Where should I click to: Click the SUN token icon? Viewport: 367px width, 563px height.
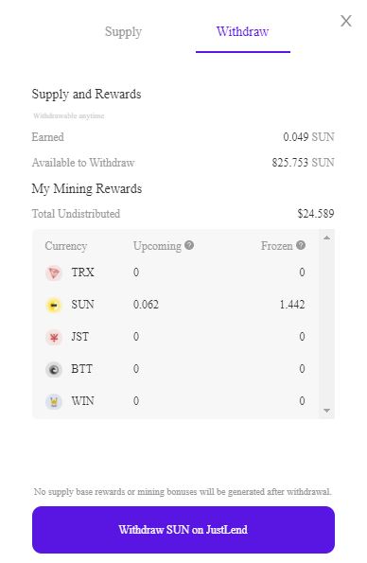(54, 306)
